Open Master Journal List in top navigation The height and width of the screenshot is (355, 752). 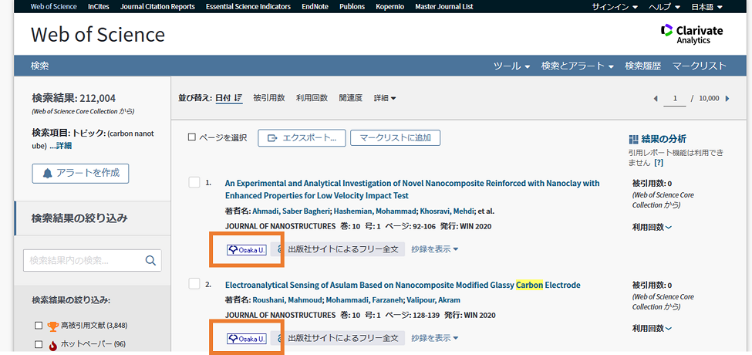point(444,7)
